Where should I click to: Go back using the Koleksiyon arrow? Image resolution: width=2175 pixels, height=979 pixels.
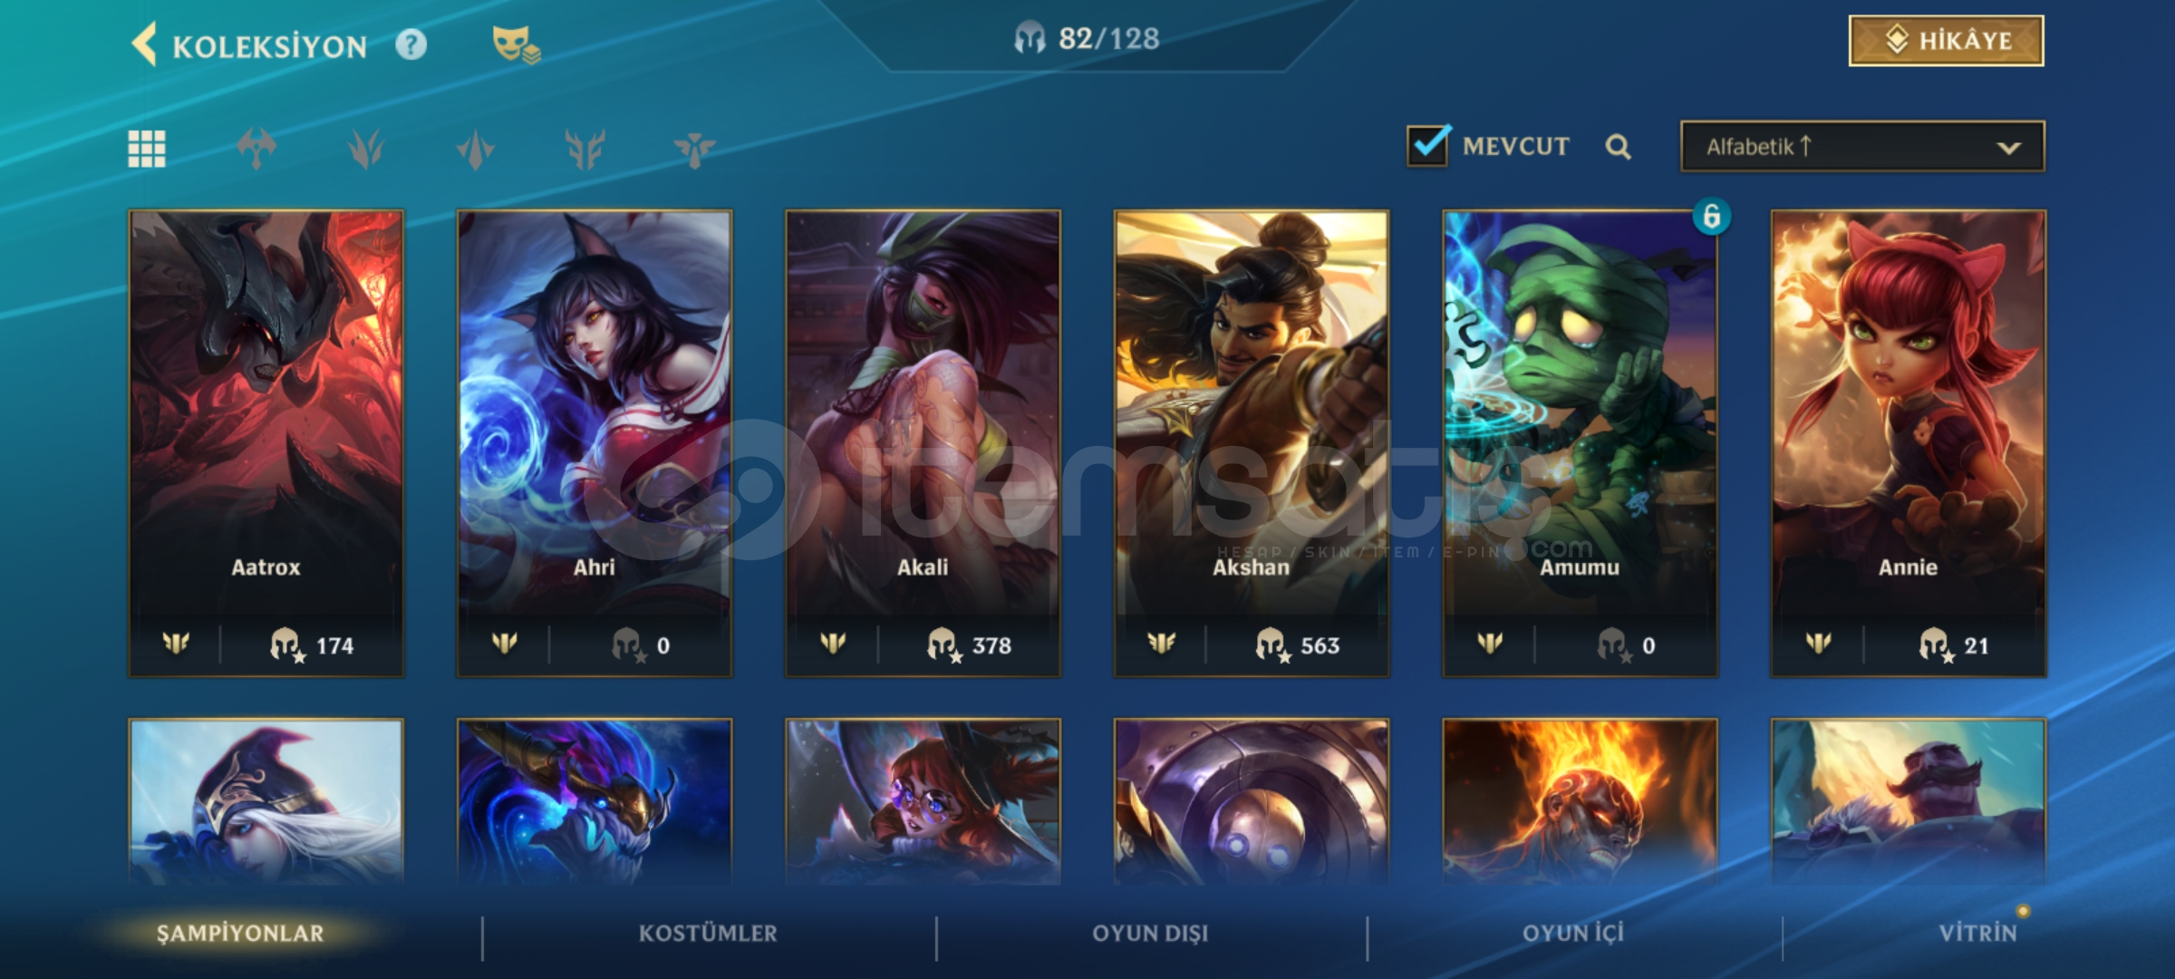pyautogui.click(x=145, y=44)
